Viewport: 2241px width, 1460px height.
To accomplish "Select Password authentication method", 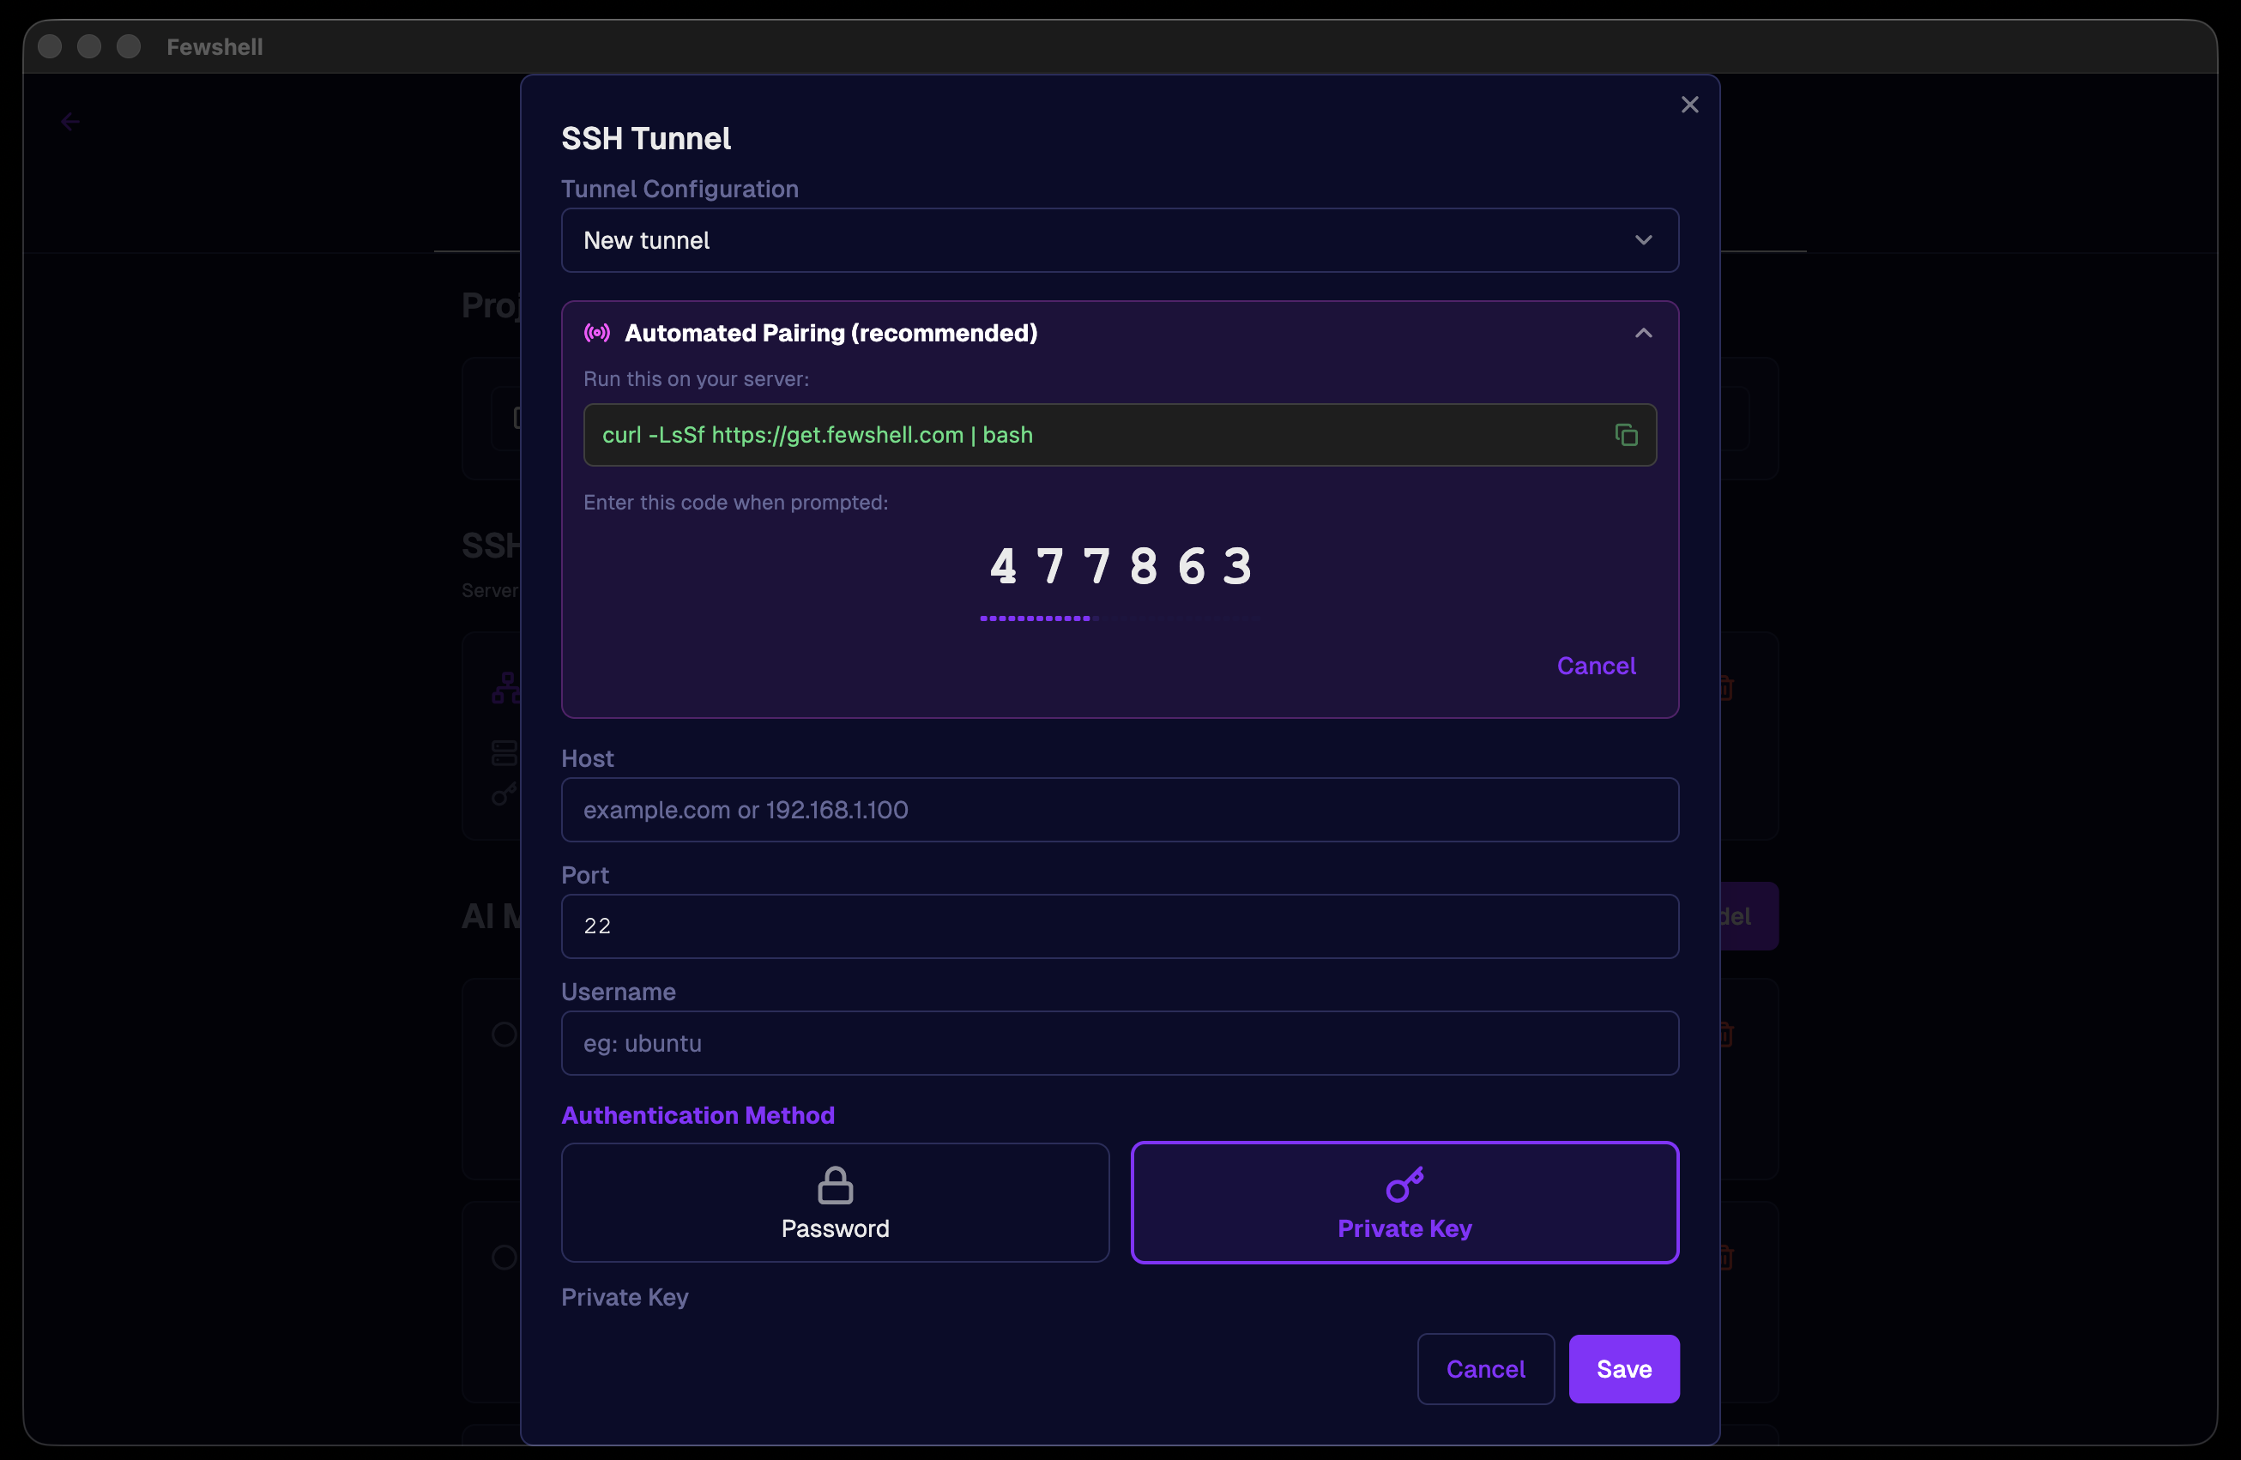I will [834, 1202].
